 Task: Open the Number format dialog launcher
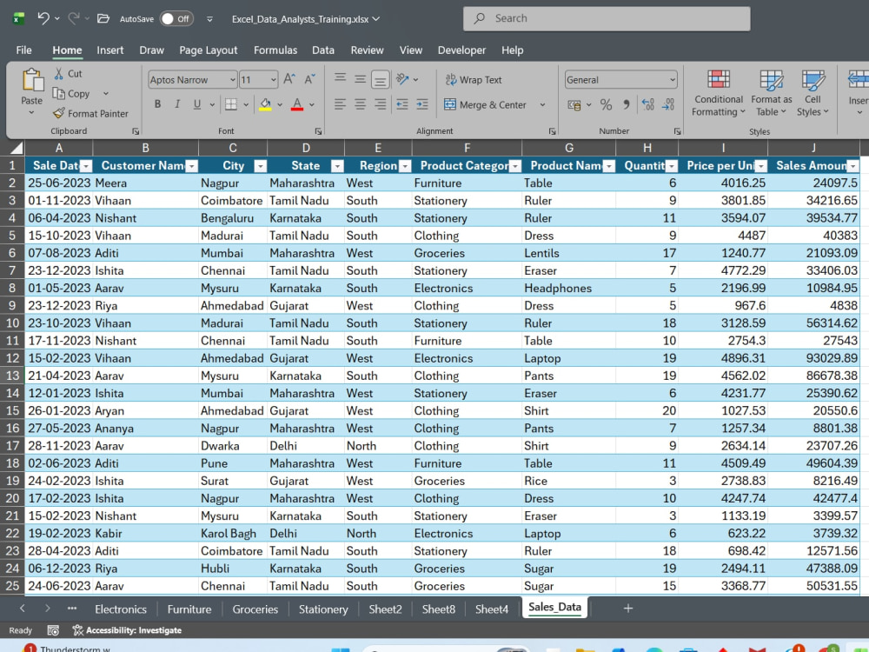[677, 131]
